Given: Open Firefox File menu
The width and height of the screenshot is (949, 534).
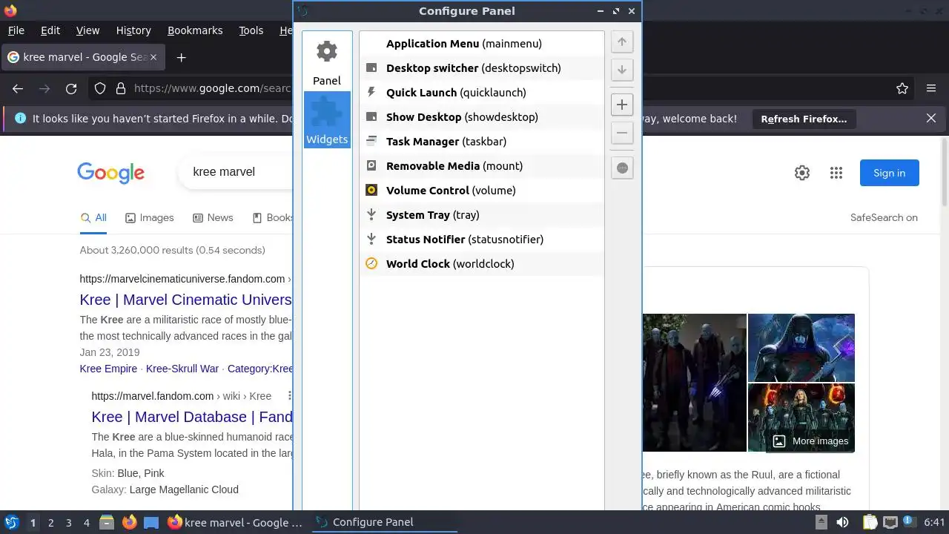Looking at the screenshot, I should 16,30.
